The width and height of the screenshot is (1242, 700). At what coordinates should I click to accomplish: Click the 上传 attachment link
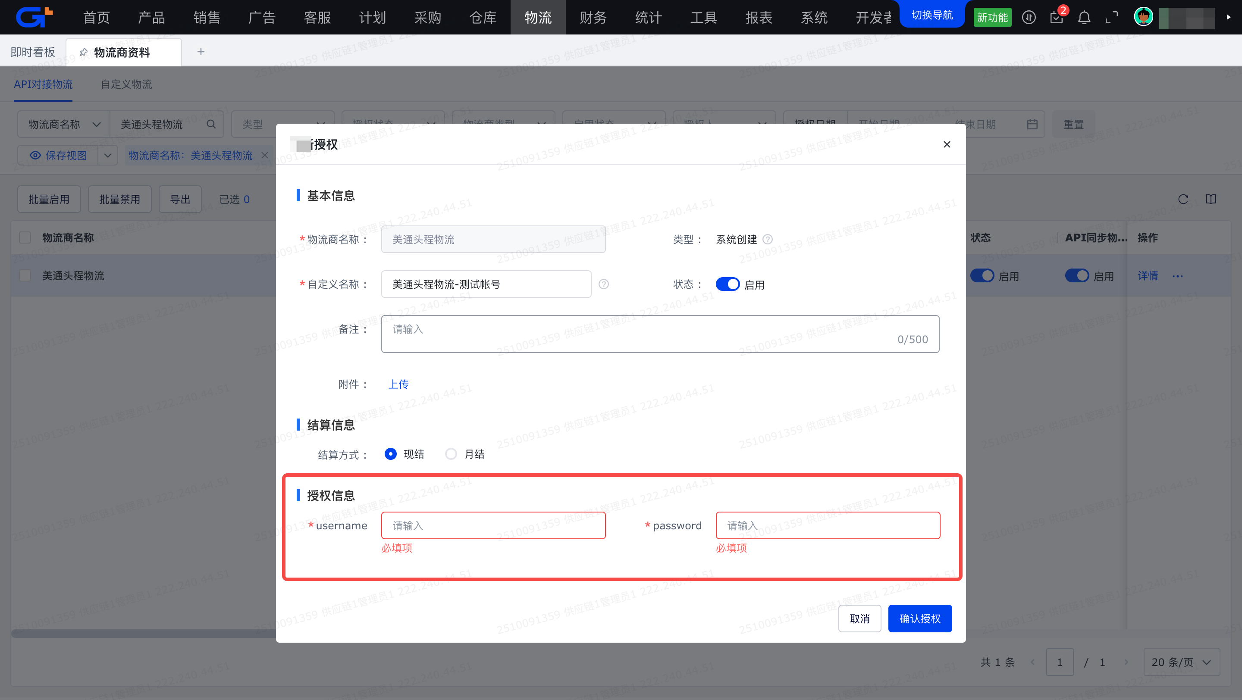[x=398, y=384]
